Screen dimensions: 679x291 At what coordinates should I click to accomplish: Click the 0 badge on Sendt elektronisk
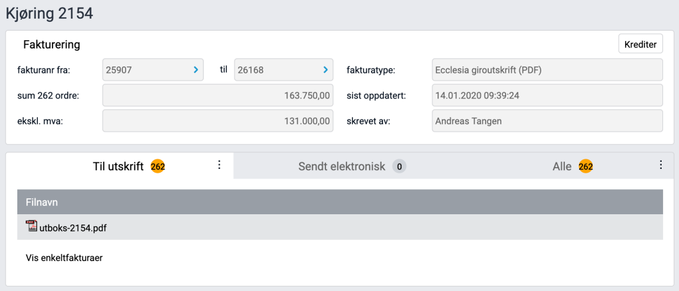tap(399, 166)
